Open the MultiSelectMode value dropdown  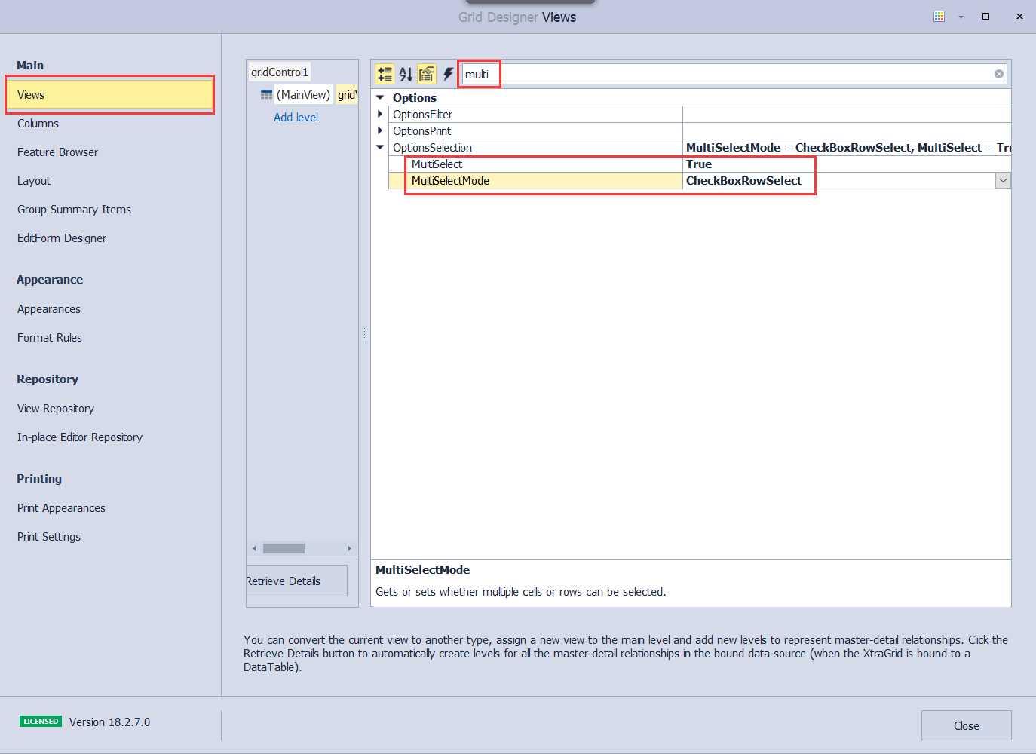pos(1003,181)
